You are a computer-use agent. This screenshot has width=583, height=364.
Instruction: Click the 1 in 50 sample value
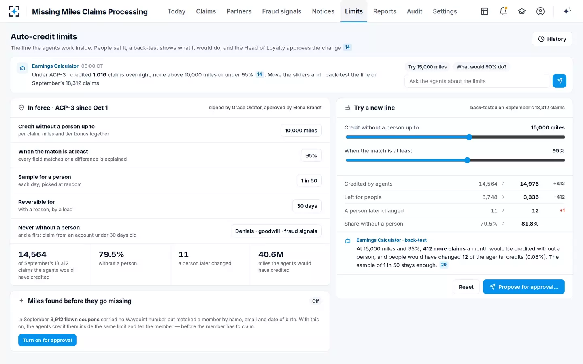tap(309, 180)
